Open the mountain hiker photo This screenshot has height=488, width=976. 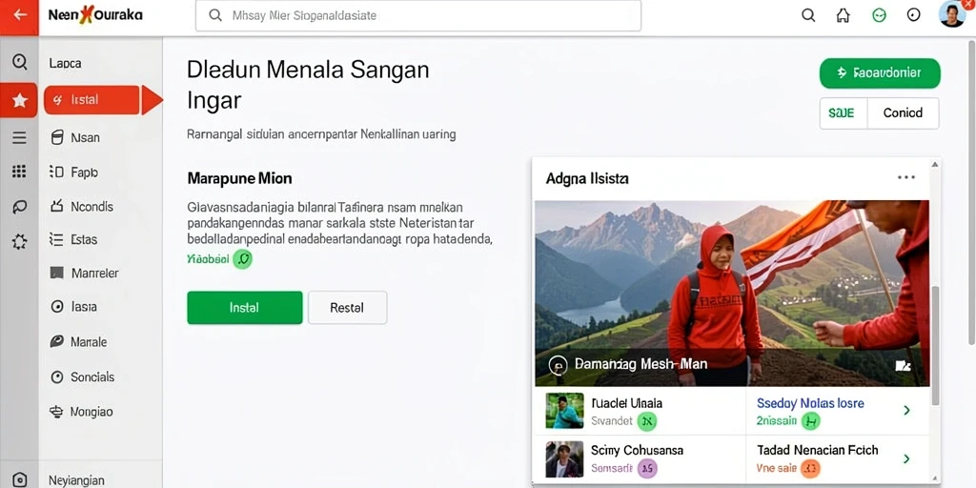tap(732, 294)
